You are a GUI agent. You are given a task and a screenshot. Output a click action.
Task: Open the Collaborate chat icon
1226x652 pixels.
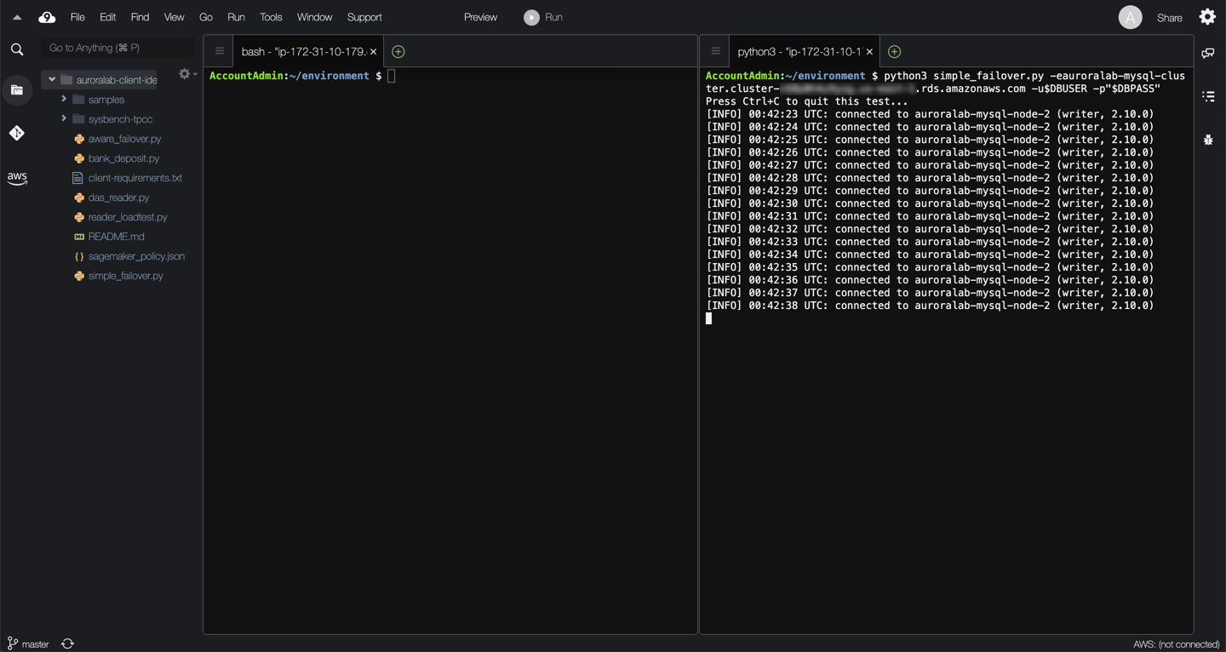pyautogui.click(x=1207, y=54)
